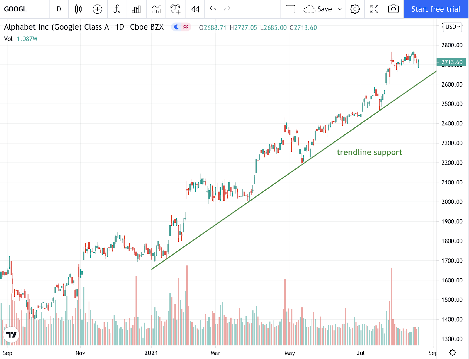Click the Mar label on the time axis

(215, 353)
